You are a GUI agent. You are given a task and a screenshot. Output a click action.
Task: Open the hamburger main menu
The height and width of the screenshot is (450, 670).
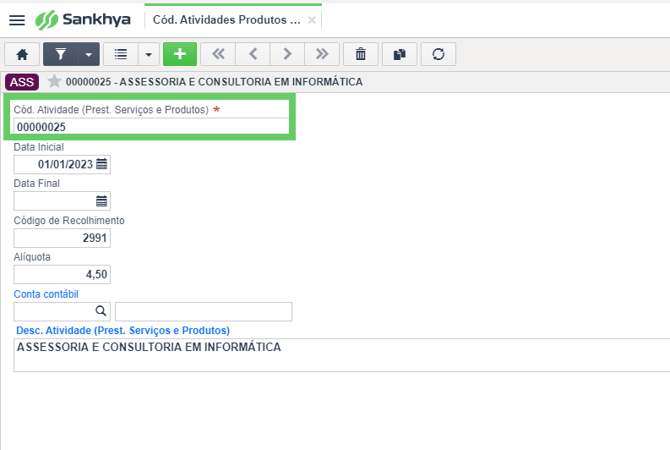tap(17, 20)
